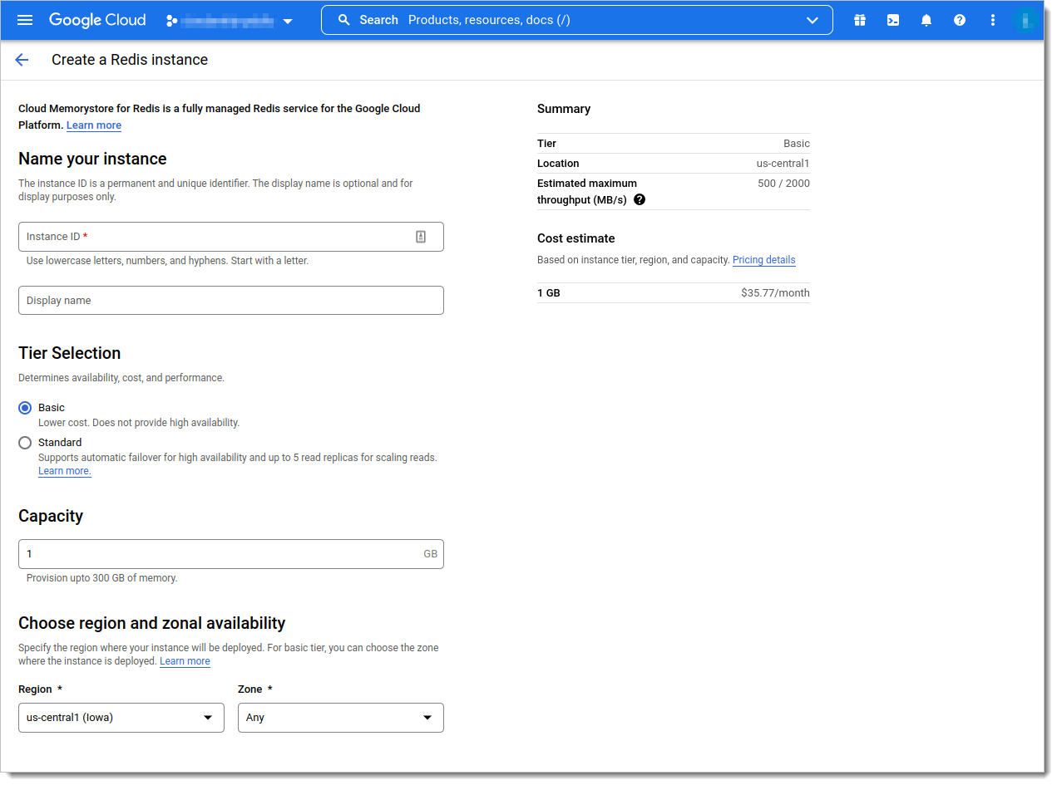Open the project selector dropdown
The height and width of the screenshot is (785, 1057).
click(230, 21)
